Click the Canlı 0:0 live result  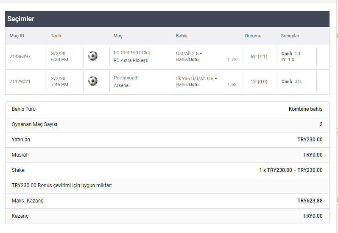click(x=291, y=81)
